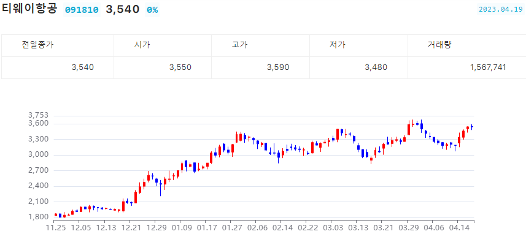Screen dimensions: 526x234
Task: Click the 2023.04.19 date label
Action: pos(500,9)
